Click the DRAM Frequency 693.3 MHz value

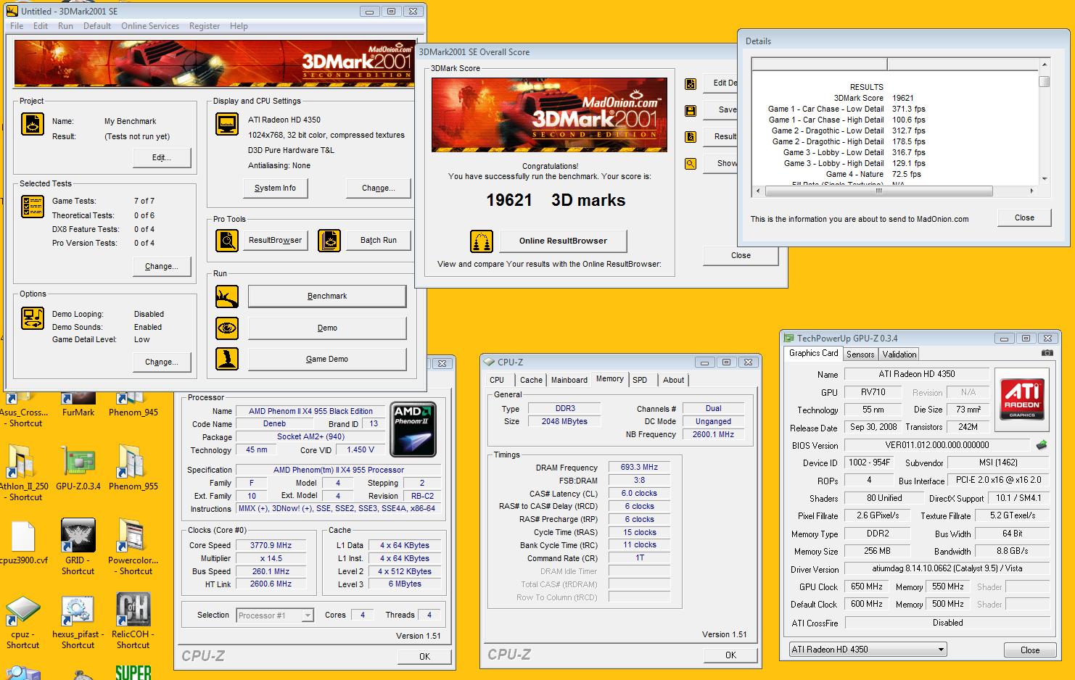639,468
